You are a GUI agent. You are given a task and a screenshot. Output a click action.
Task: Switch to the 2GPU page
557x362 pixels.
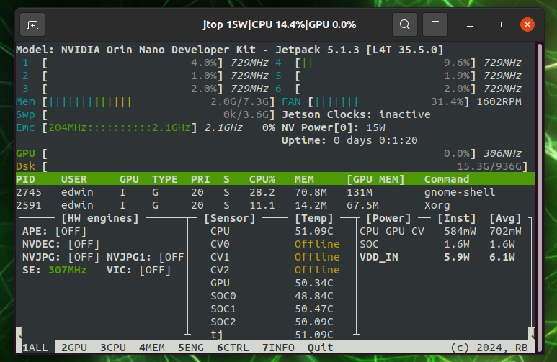(73, 348)
